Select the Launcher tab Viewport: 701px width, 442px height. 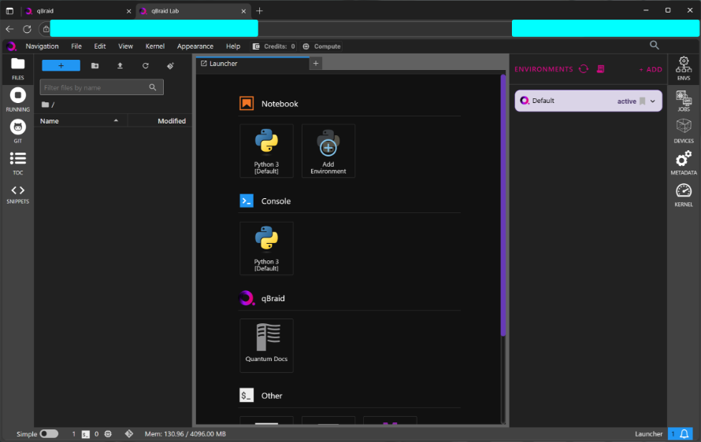(253, 64)
